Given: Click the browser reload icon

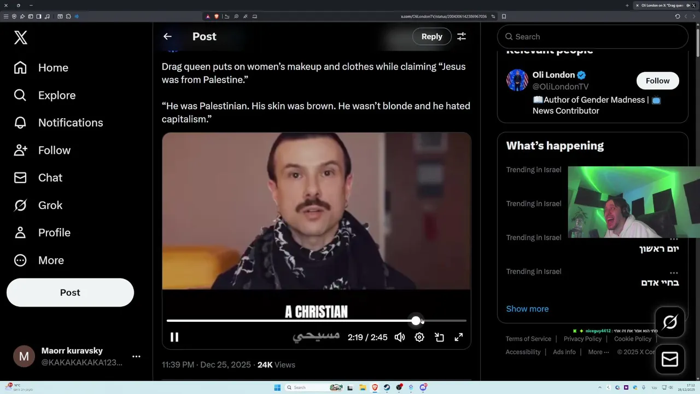Looking at the screenshot, I should (x=678, y=16).
